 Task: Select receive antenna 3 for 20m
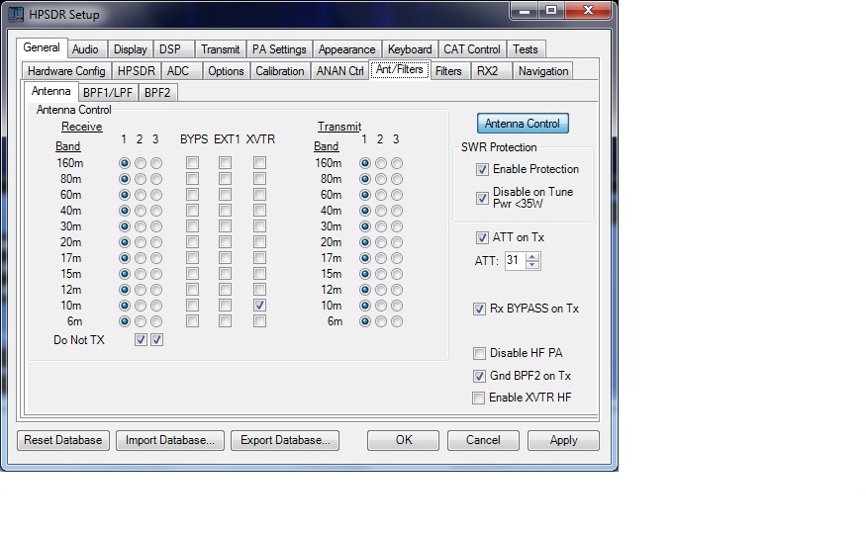(x=156, y=242)
